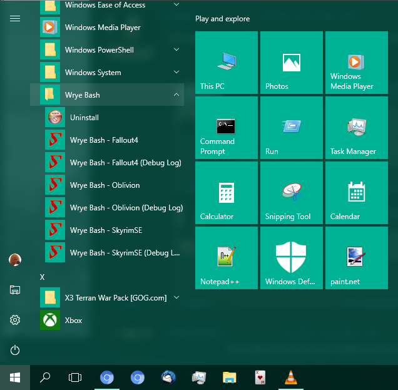Launch the Calculator tile
Viewport: 398px width, 390px height.
226,192
